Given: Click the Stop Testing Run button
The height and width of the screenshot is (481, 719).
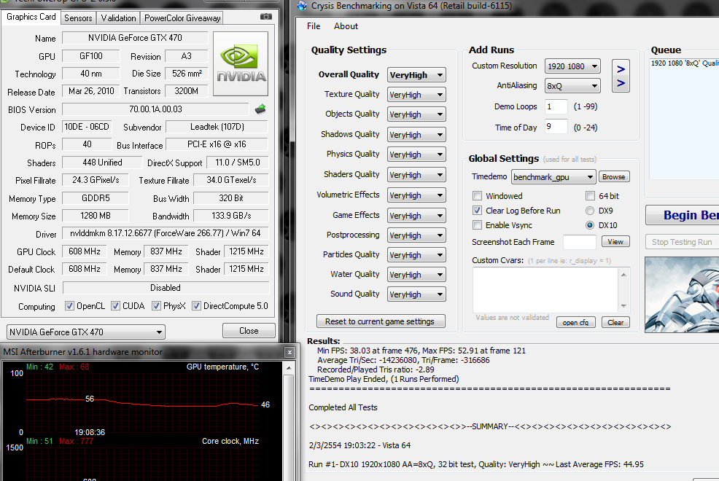Looking at the screenshot, I should point(683,242).
